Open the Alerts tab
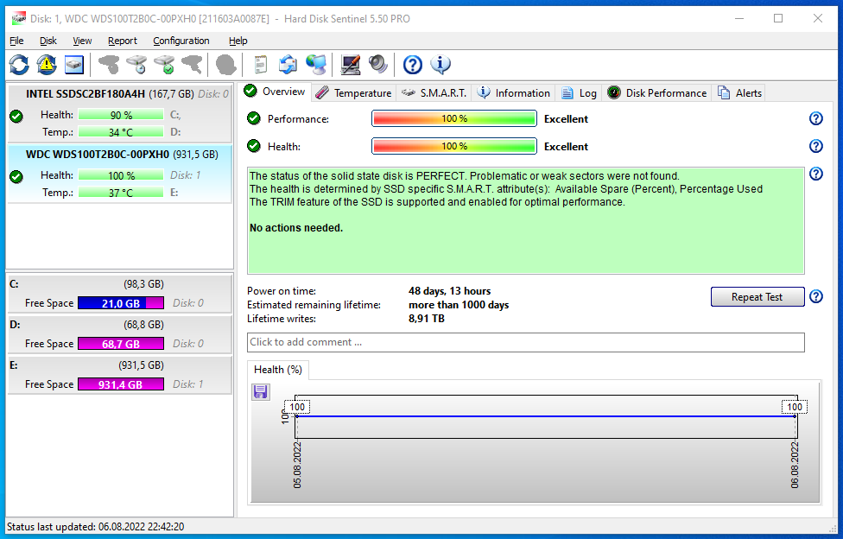Screen dimensions: 843x539 (x=739, y=93)
